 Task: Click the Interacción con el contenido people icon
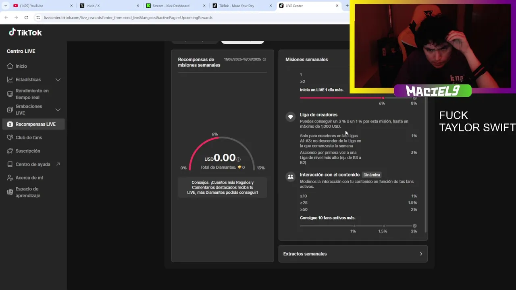(x=290, y=177)
